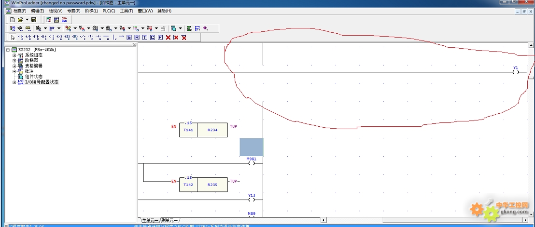Select timer block T141 R234
Screen dimensions: 535x227
coord(203,130)
